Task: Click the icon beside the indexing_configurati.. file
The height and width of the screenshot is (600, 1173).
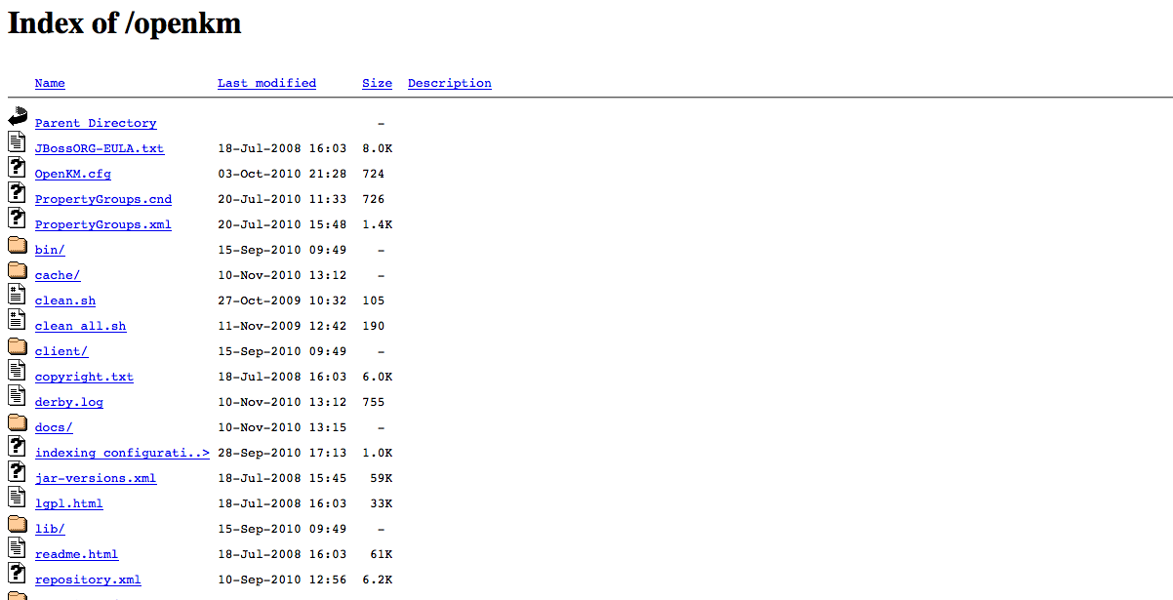Action: [x=17, y=446]
